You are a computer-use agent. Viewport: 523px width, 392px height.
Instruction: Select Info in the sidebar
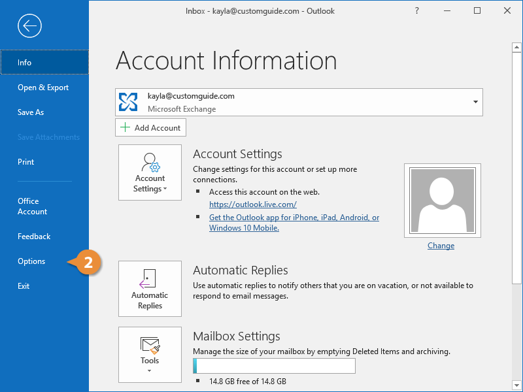[24, 62]
